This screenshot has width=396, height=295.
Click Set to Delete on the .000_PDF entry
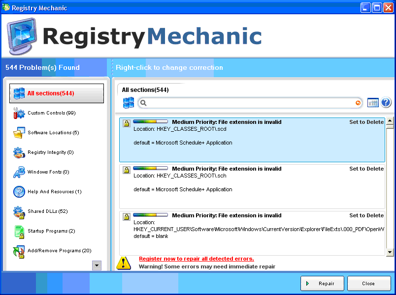[366, 215]
